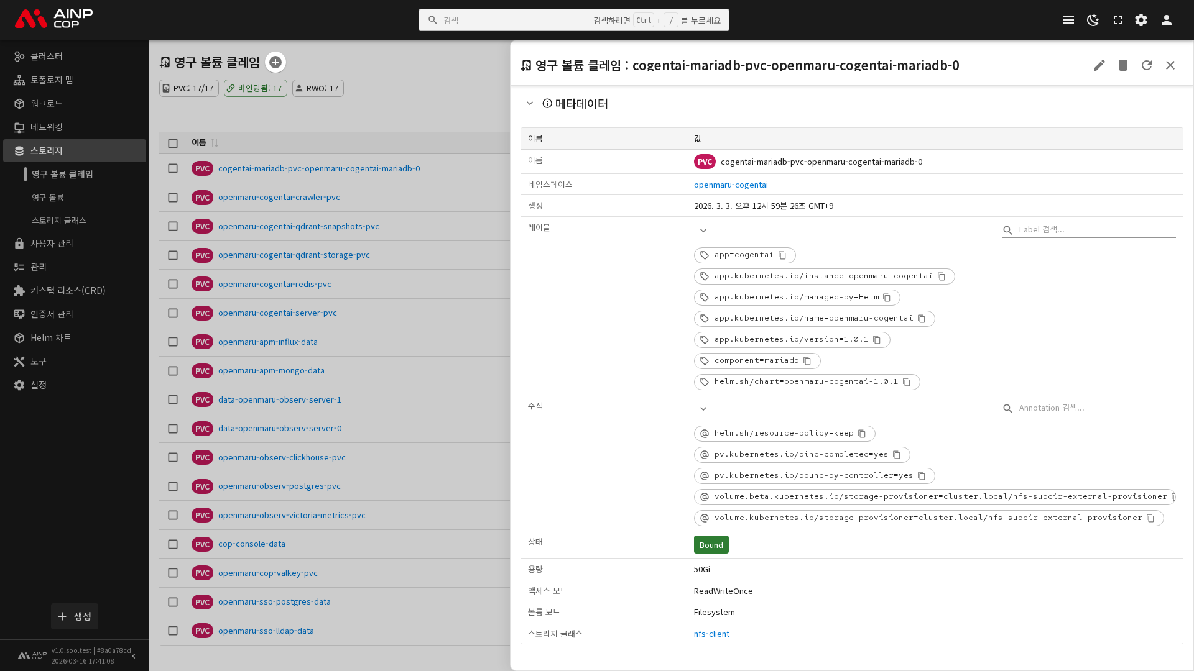Collapse the 레이블 labels list chevron
1194x671 pixels.
(x=703, y=231)
